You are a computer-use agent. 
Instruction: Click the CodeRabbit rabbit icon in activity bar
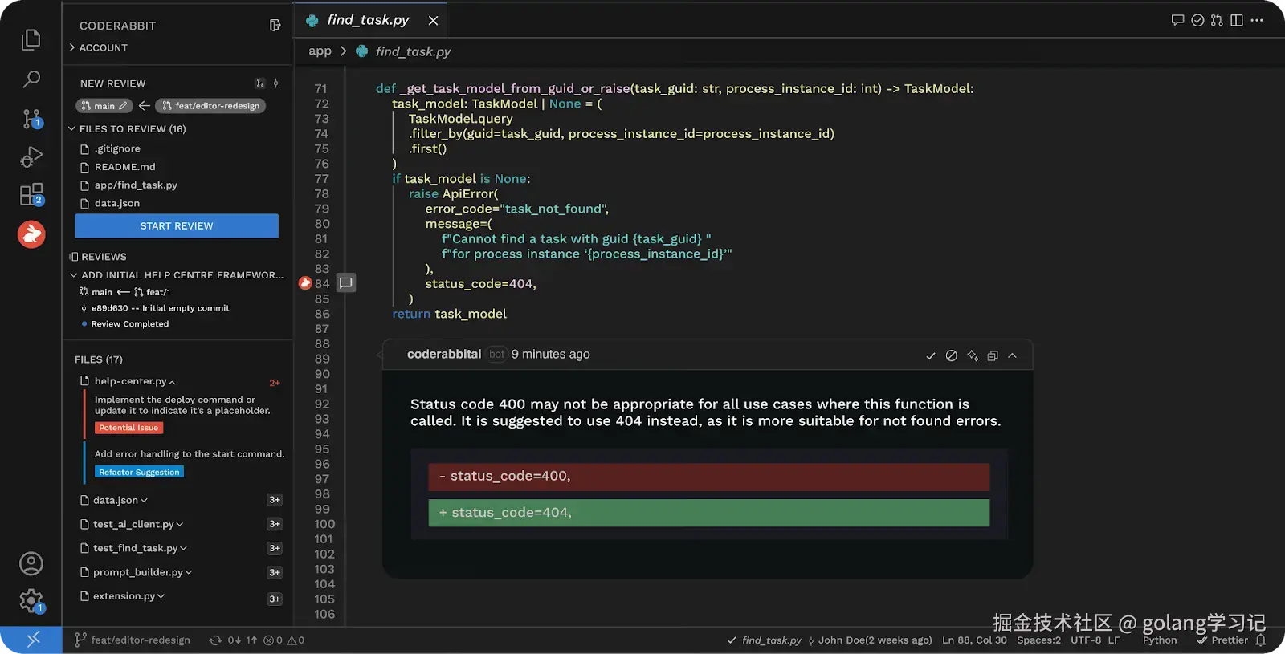click(x=31, y=234)
